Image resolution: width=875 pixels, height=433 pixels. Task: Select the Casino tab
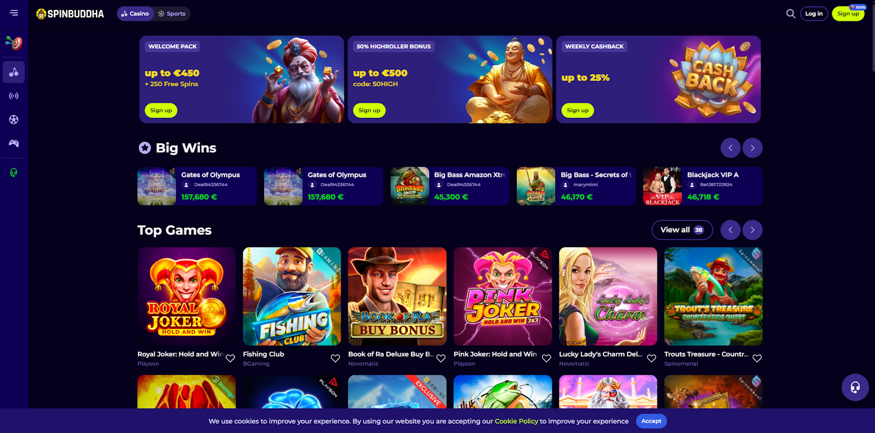click(x=135, y=14)
